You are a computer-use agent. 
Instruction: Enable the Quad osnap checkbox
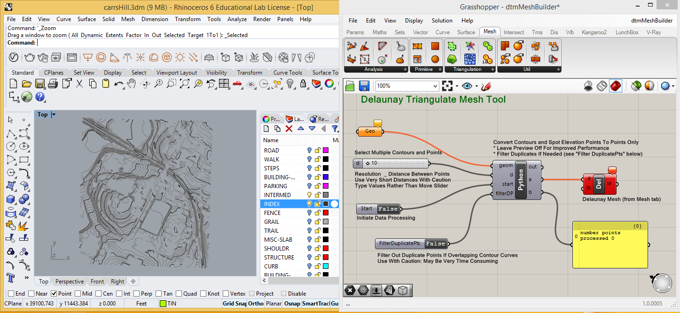coord(179,294)
